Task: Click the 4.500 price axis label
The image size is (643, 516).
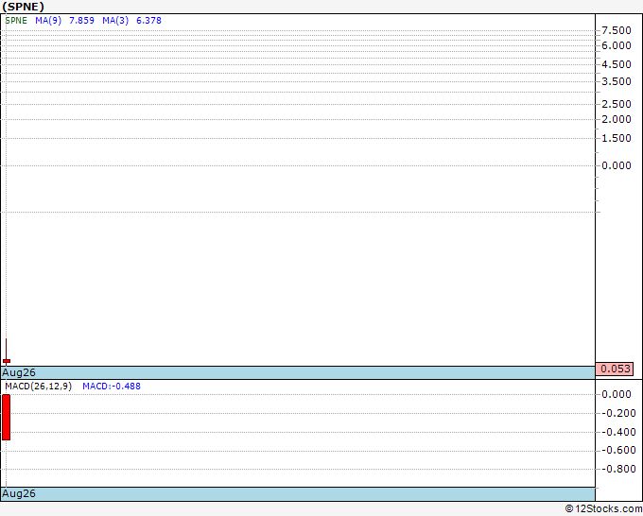Action: [617, 64]
